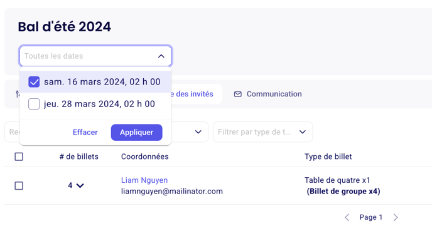Image resolution: width=432 pixels, height=241 pixels.
Task: Click the partially hidden icon left of tabs
Action: 18,94
